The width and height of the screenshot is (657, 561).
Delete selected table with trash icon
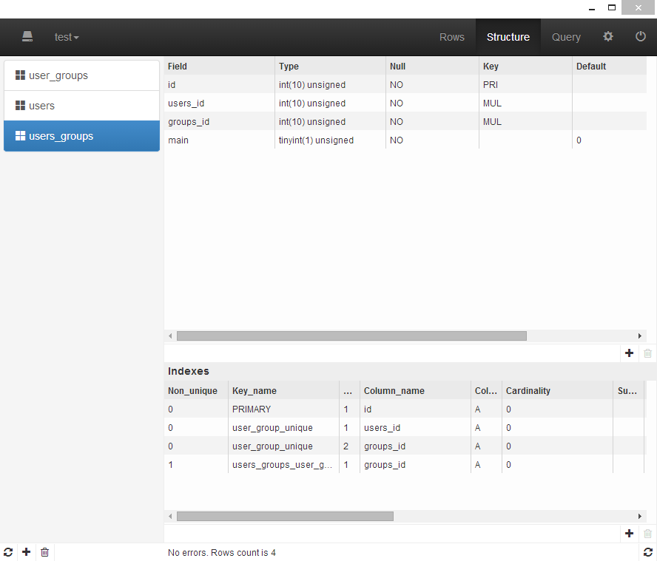tap(45, 552)
